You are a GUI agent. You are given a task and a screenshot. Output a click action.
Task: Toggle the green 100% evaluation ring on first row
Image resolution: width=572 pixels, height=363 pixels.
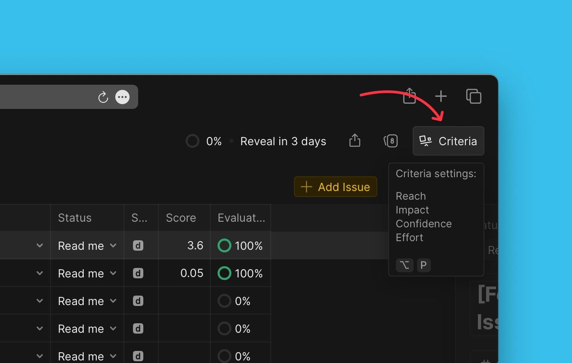click(224, 245)
